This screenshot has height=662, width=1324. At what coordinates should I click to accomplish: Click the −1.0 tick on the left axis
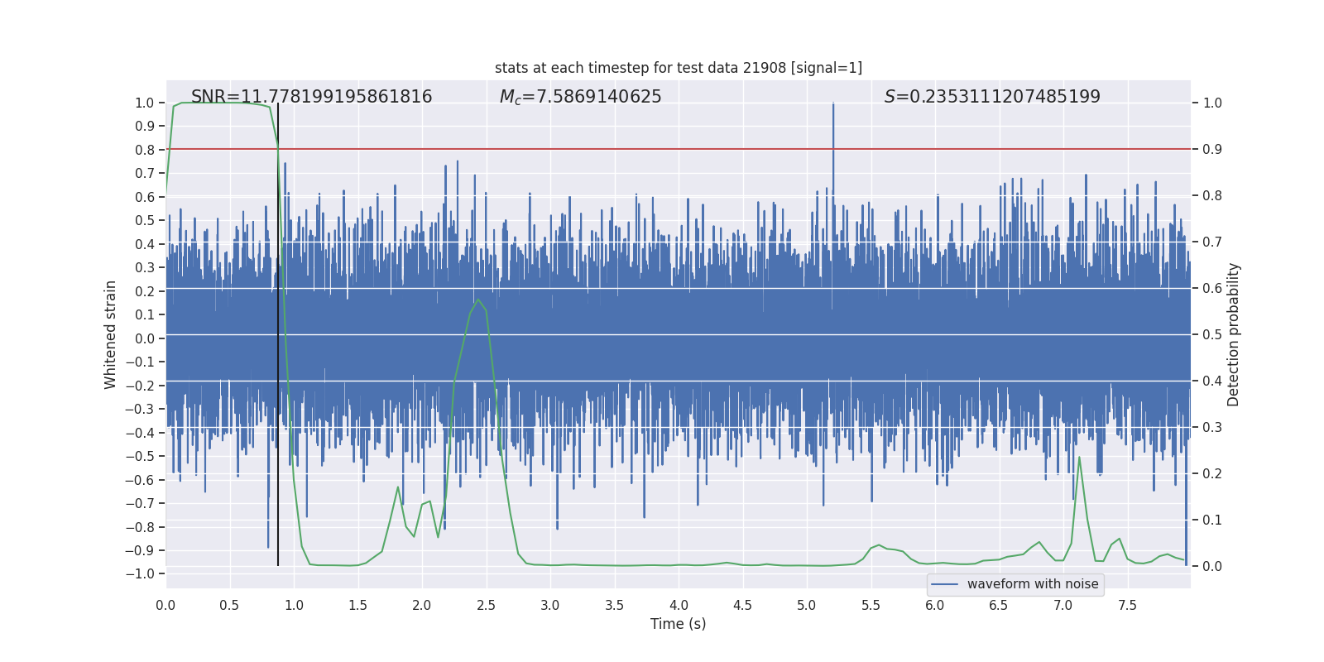click(x=142, y=574)
